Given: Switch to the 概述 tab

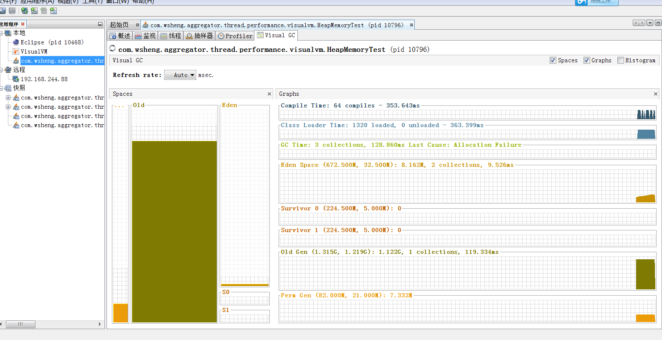Looking at the screenshot, I should click(x=120, y=36).
